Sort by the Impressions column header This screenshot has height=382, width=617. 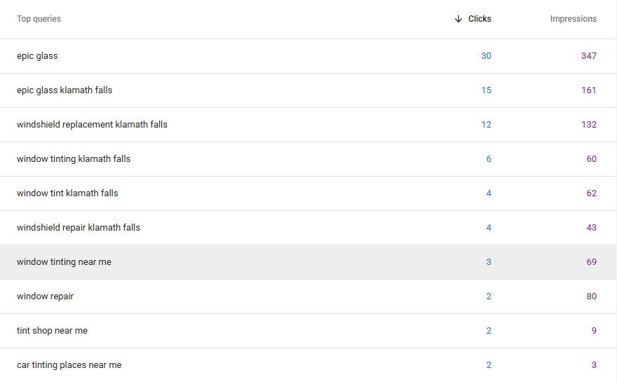(573, 19)
